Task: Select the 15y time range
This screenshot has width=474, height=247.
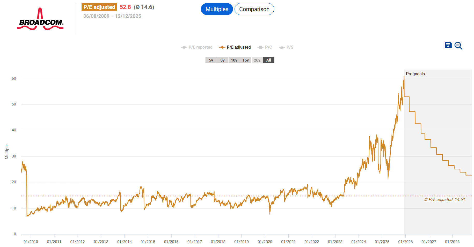Action: click(x=245, y=60)
